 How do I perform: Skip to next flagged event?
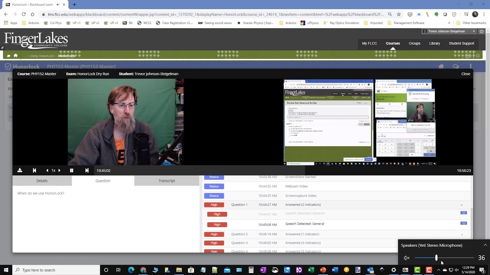click(87, 170)
